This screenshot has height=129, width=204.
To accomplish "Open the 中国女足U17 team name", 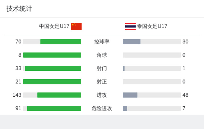I will 54,26.
